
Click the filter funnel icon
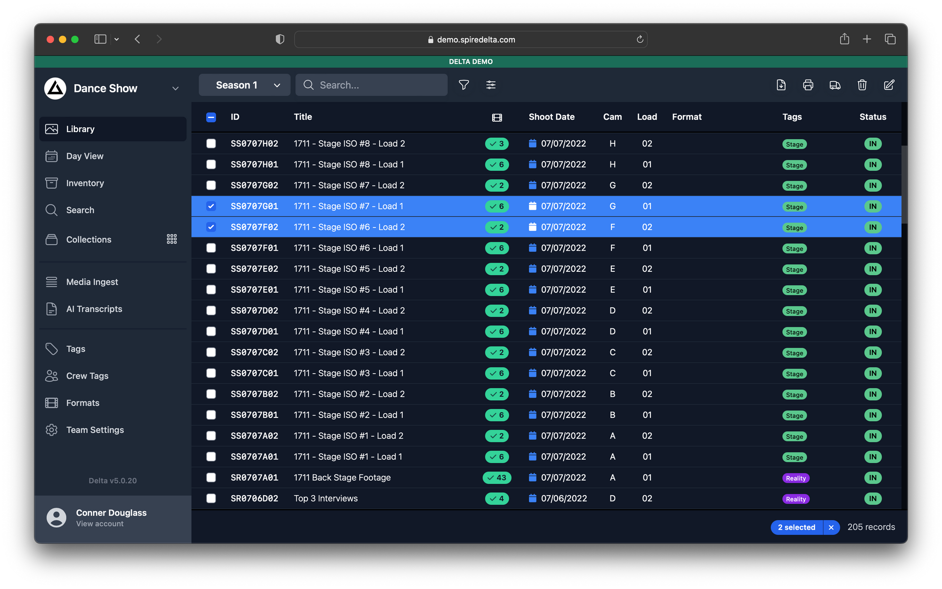[463, 85]
